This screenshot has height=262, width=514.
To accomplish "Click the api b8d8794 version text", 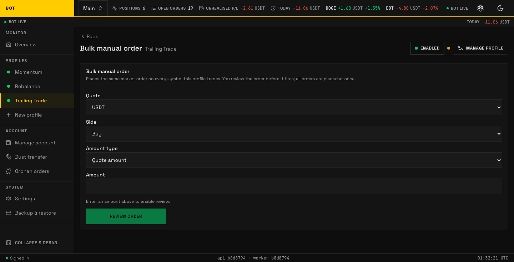I will point(231,258).
